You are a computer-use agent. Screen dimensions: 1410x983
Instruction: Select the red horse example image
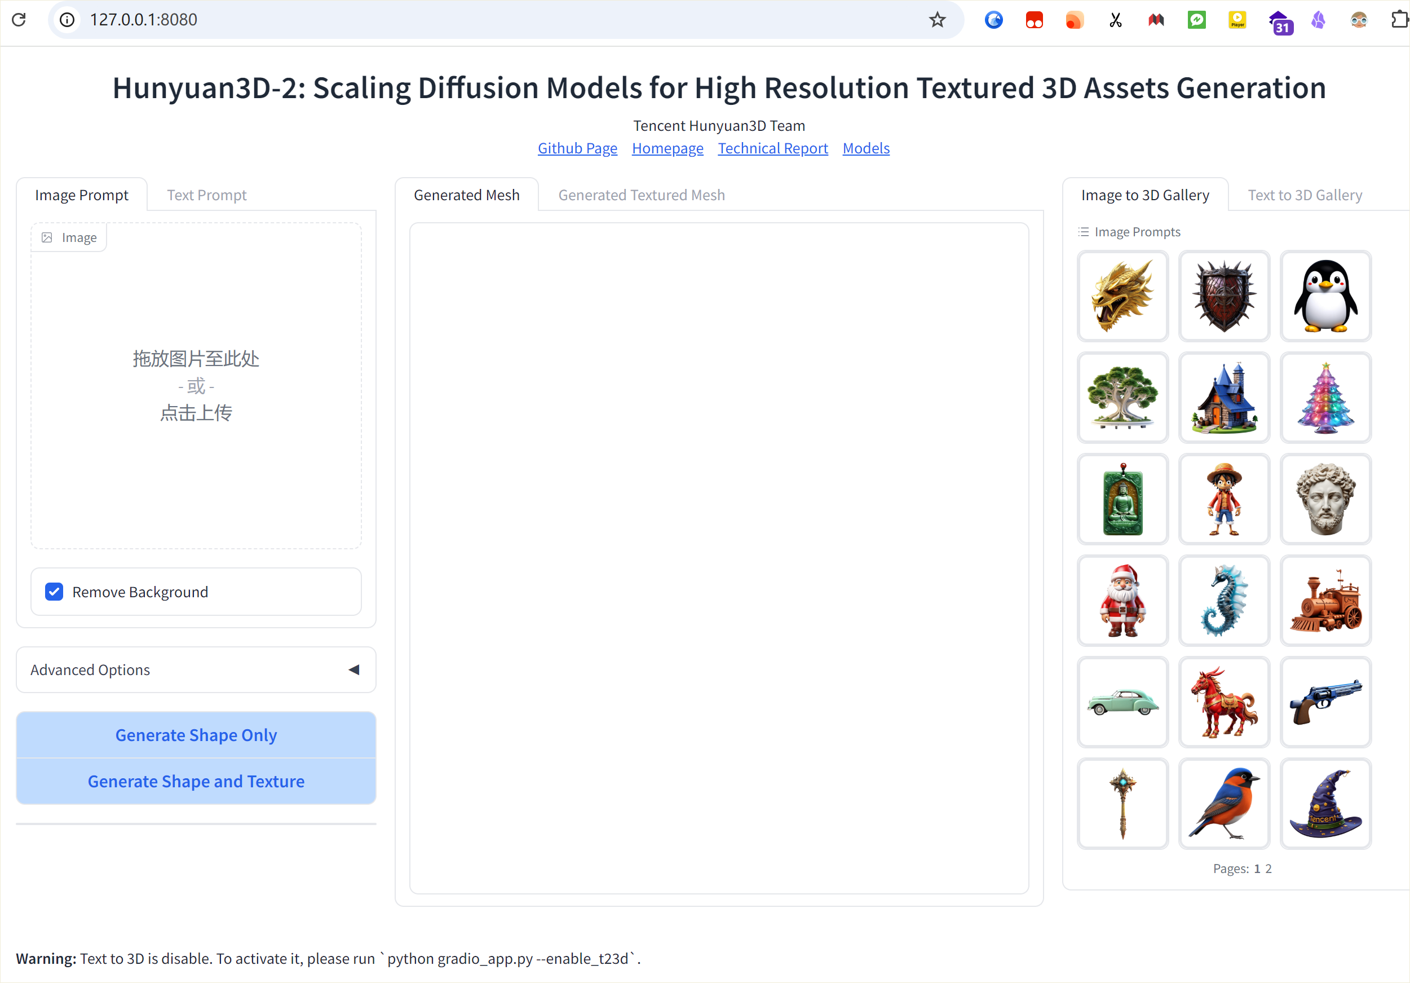pos(1224,702)
